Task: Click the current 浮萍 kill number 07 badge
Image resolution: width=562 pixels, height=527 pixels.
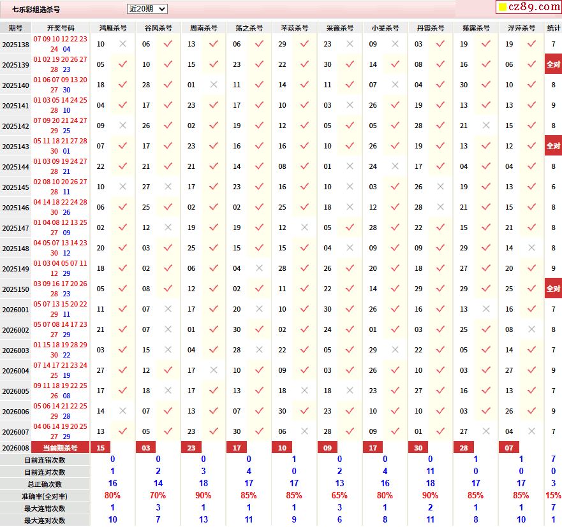Action: coord(509,447)
